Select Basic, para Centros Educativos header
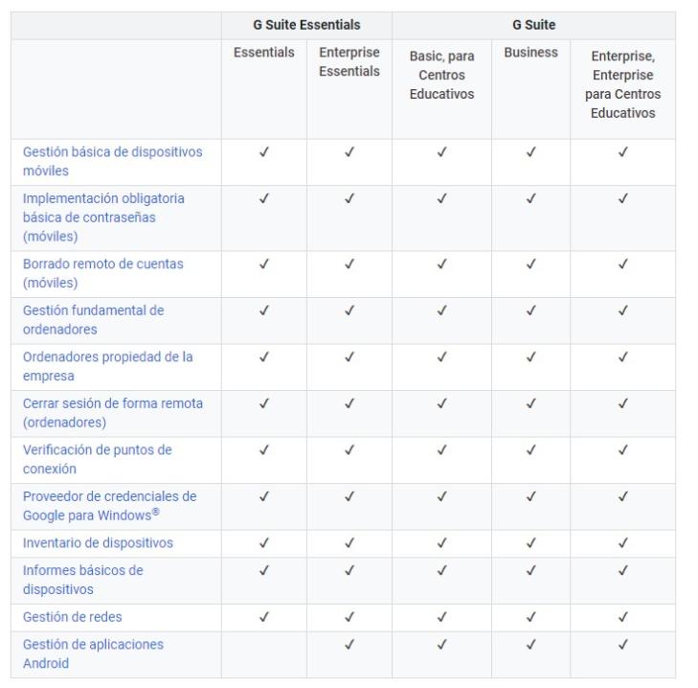The image size is (698, 688). click(x=441, y=75)
